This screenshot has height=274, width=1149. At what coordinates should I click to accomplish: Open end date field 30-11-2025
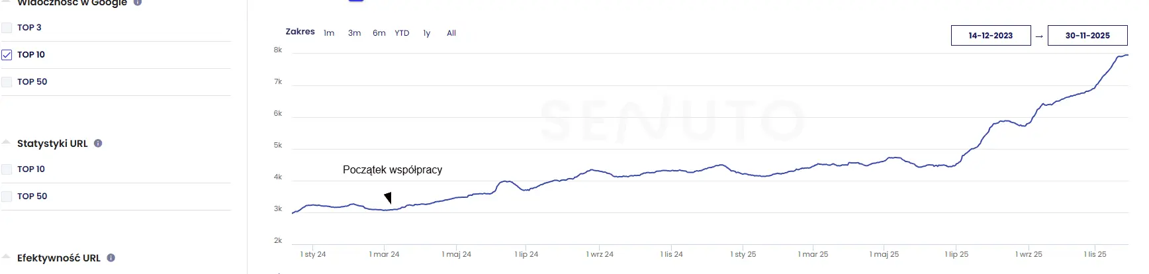coord(1087,36)
